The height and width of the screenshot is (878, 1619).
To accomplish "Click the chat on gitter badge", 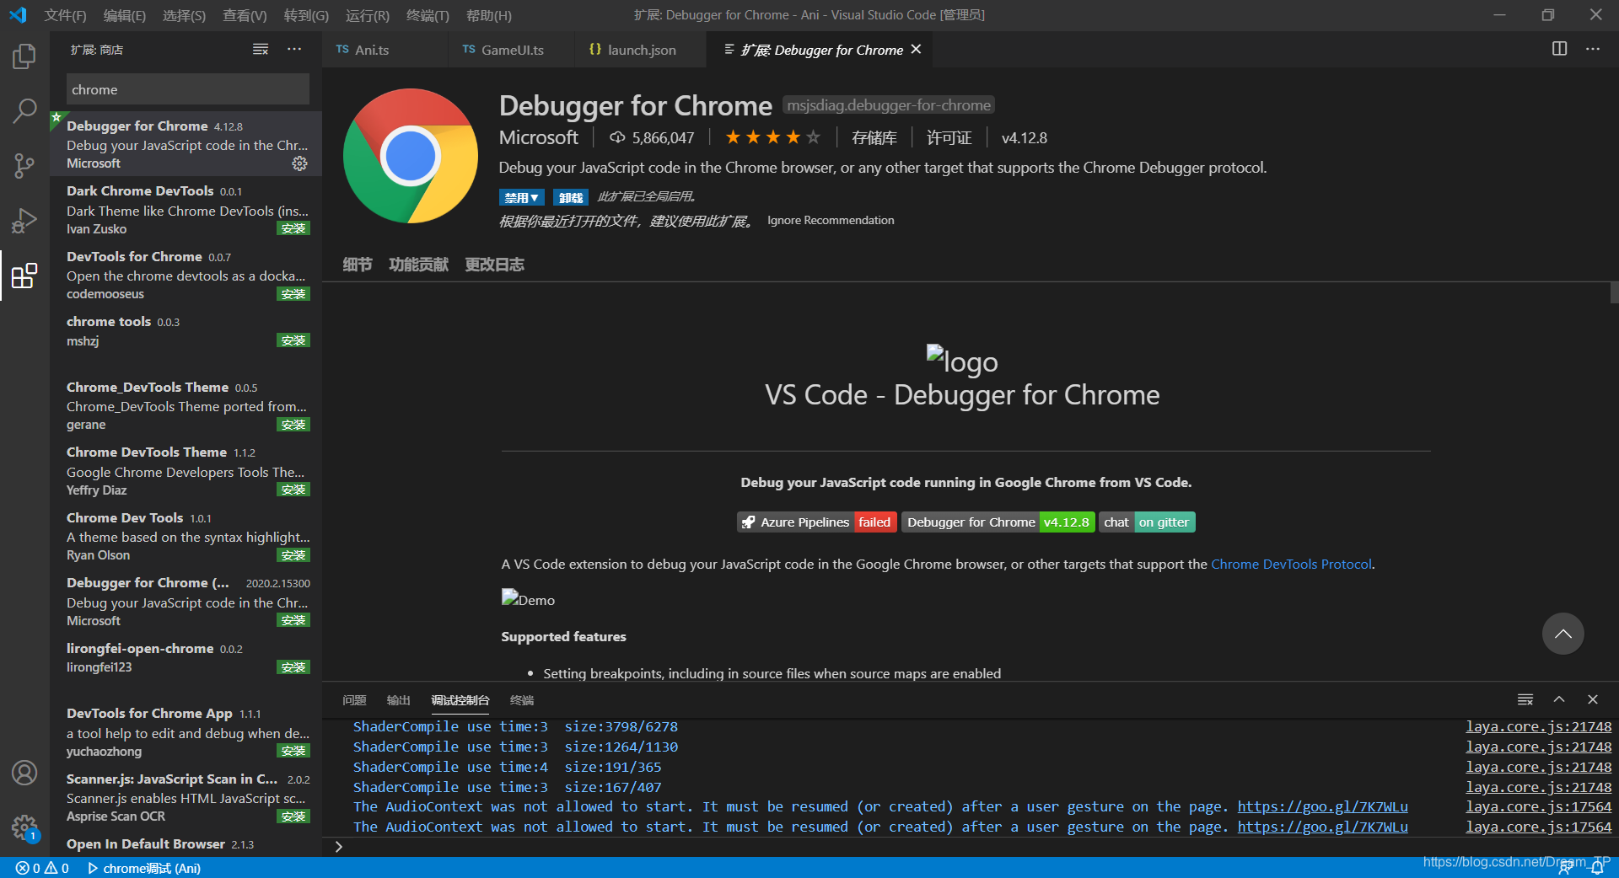I will pos(1147,522).
